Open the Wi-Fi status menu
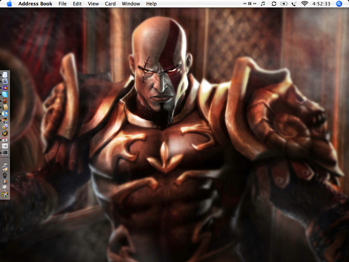This screenshot has width=349, height=262. tap(304, 4)
